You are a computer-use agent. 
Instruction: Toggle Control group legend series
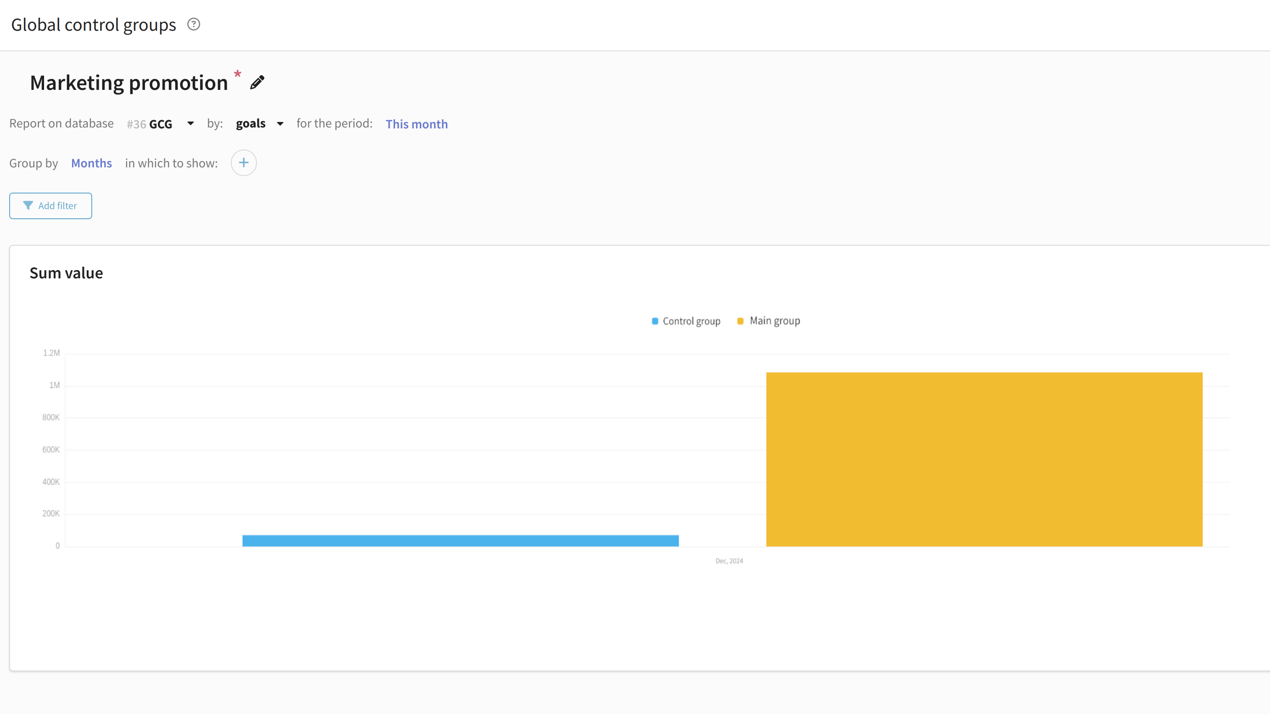coord(686,321)
